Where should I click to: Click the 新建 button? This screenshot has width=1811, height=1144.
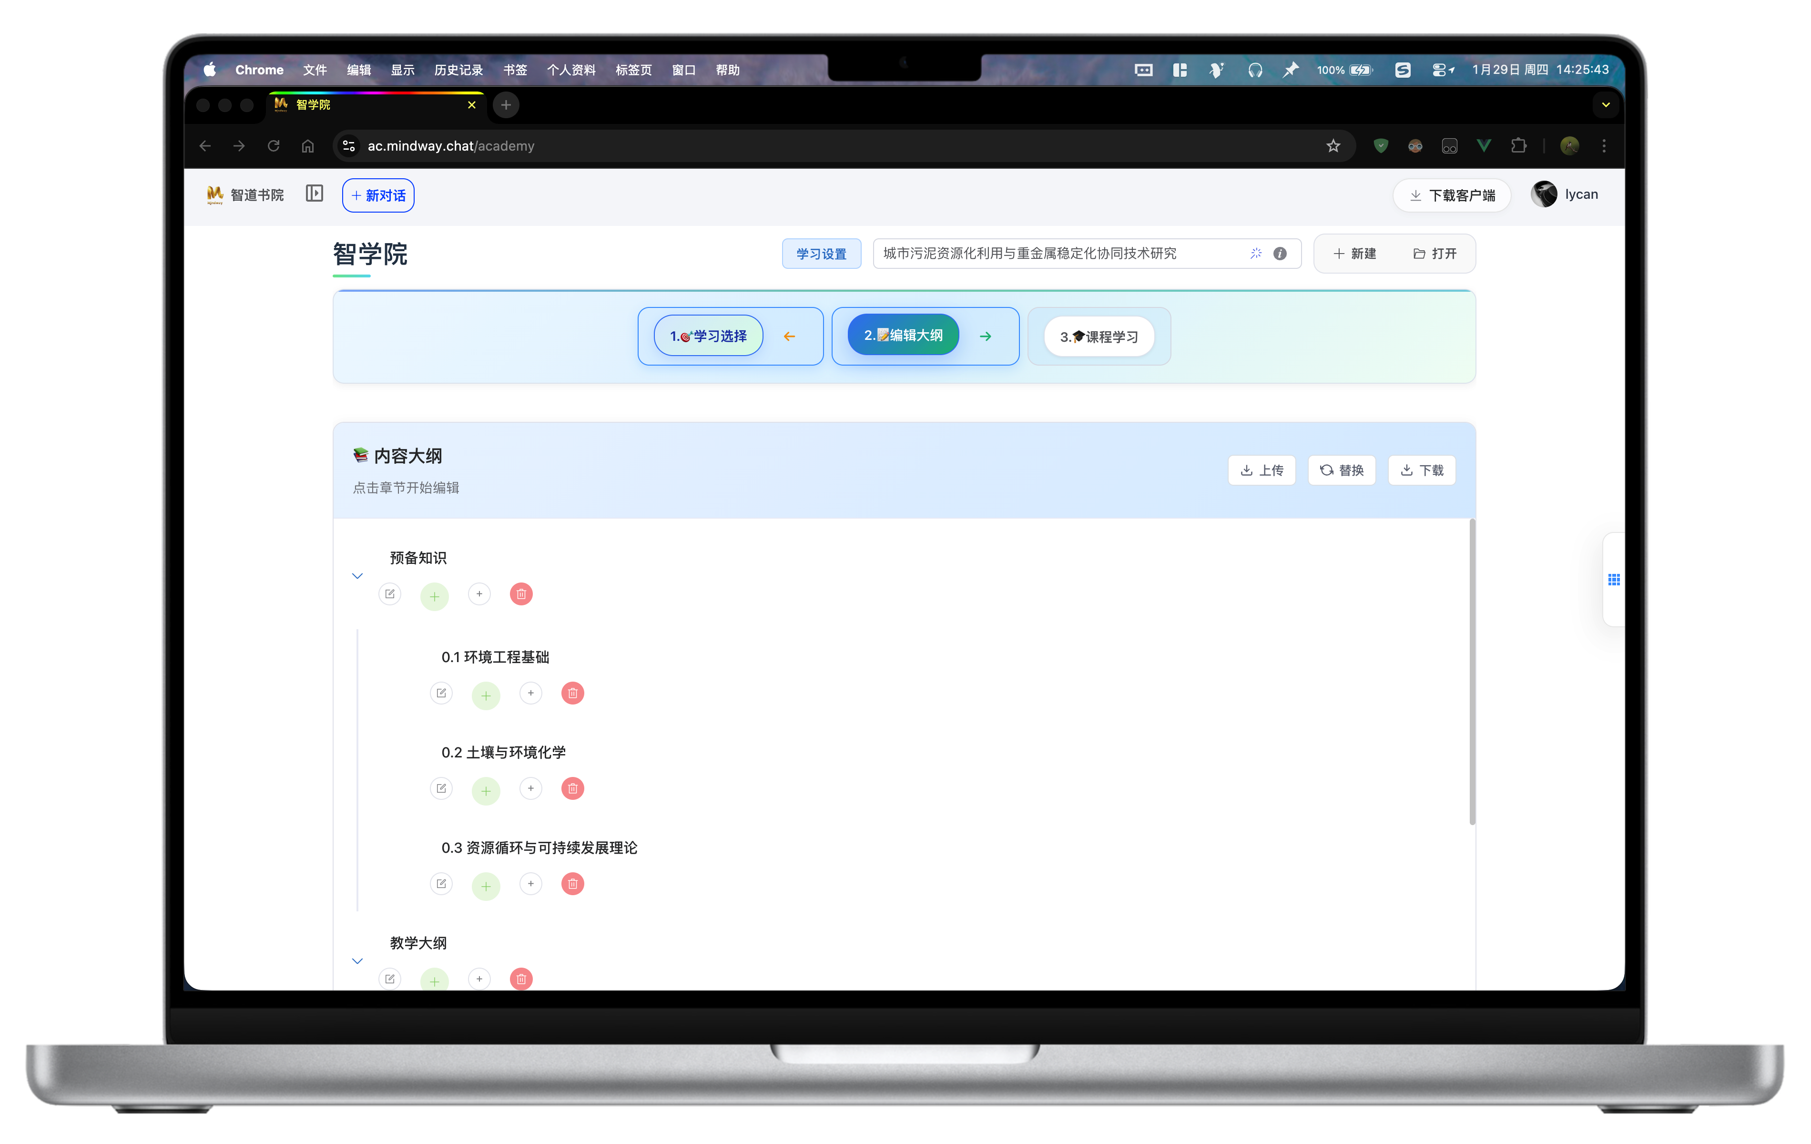click(x=1355, y=254)
